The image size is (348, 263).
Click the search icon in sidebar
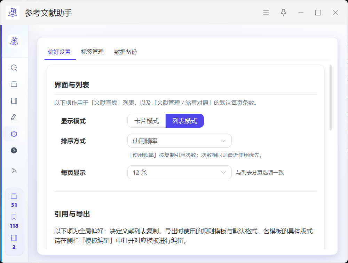click(14, 68)
